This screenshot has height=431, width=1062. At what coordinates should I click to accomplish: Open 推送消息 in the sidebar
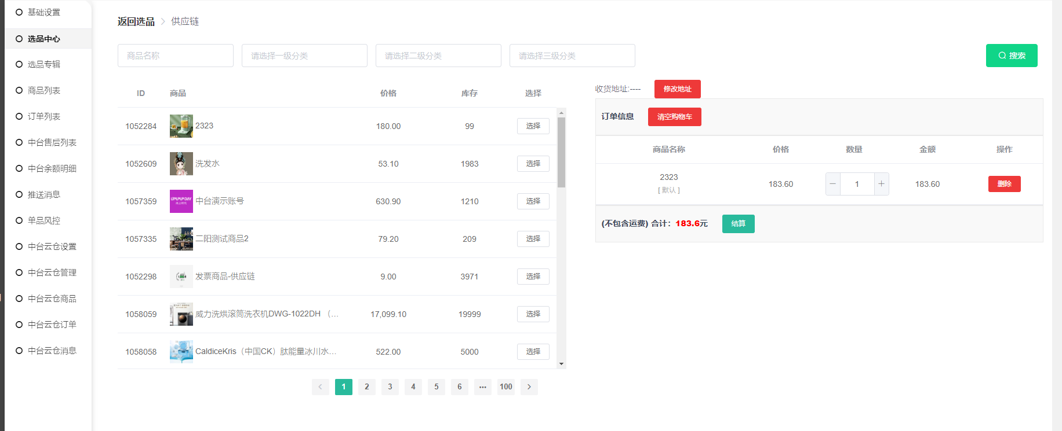[44, 194]
